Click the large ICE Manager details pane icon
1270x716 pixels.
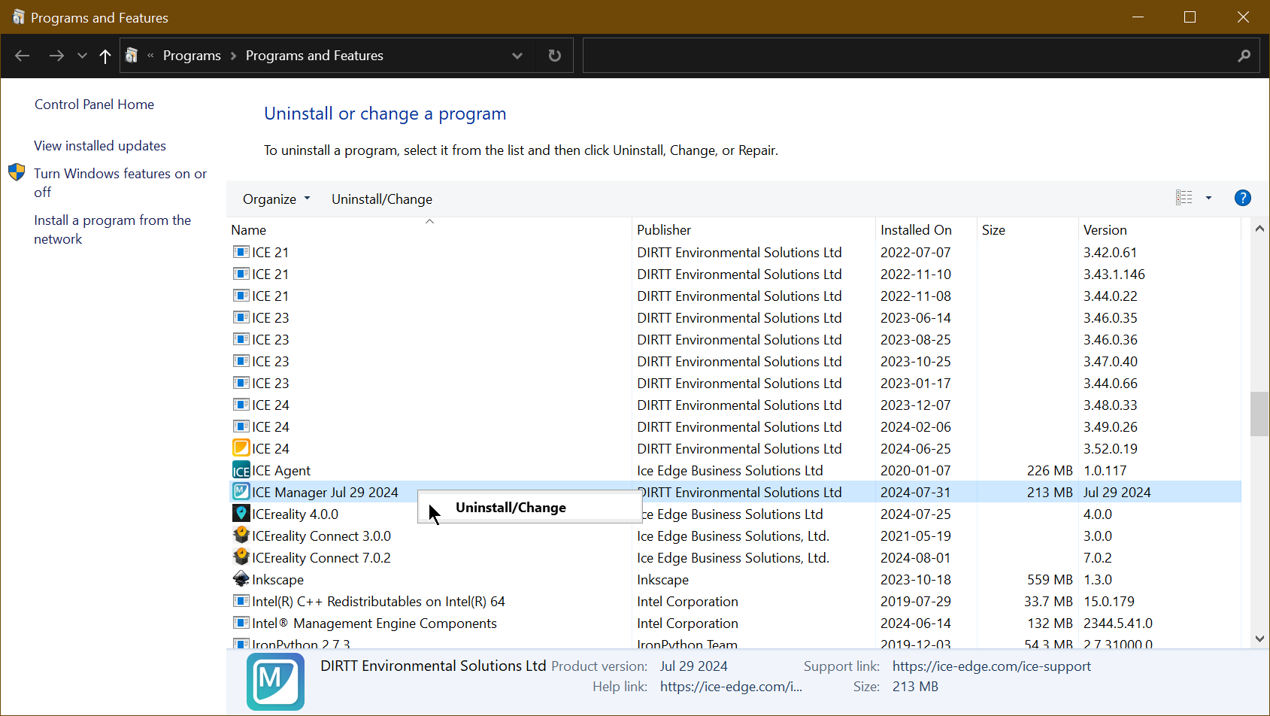pyautogui.click(x=275, y=681)
